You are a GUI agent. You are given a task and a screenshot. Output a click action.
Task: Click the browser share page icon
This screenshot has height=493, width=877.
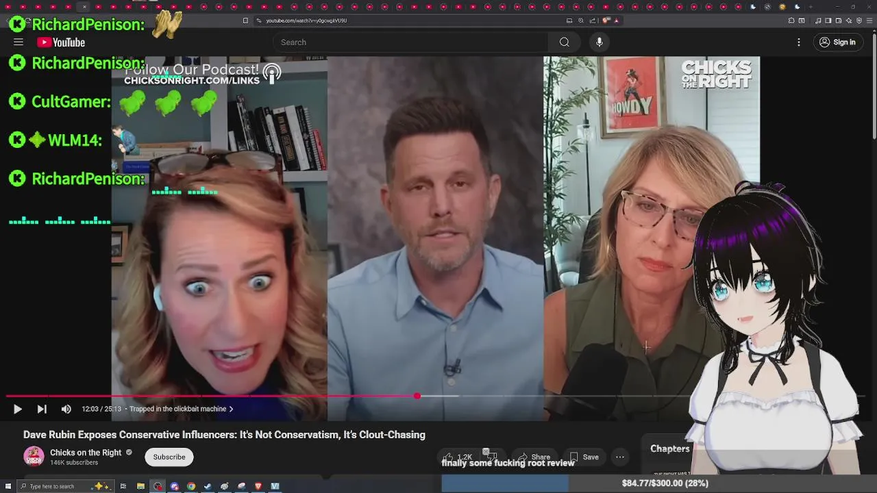pos(593,21)
